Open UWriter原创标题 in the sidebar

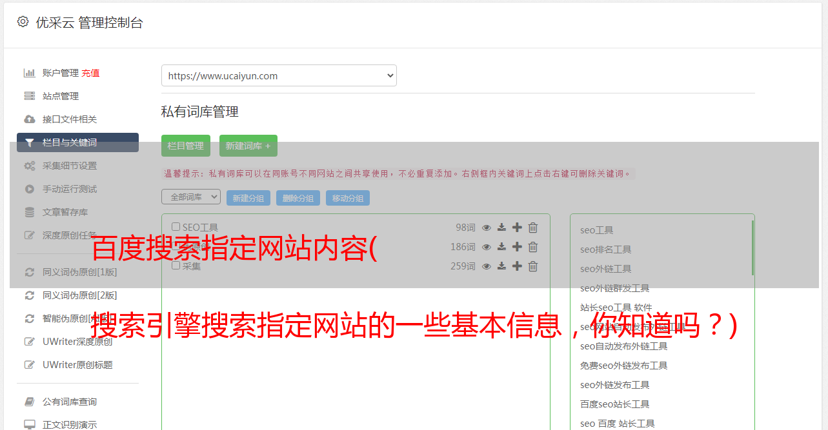pos(77,365)
